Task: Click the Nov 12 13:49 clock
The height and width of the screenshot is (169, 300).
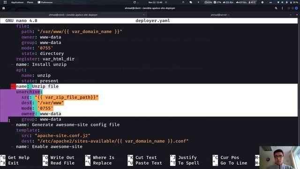Action: (155, 2)
